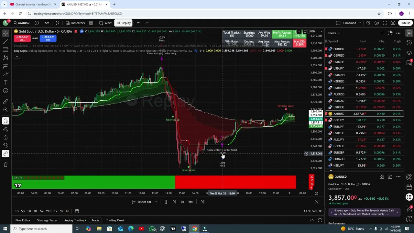The height and width of the screenshot is (233, 414).
Task: Open the emoji icons tool
Action: click(x=5, y=91)
